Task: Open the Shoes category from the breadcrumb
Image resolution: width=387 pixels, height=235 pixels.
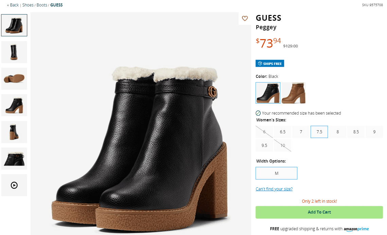Action: point(28,5)
